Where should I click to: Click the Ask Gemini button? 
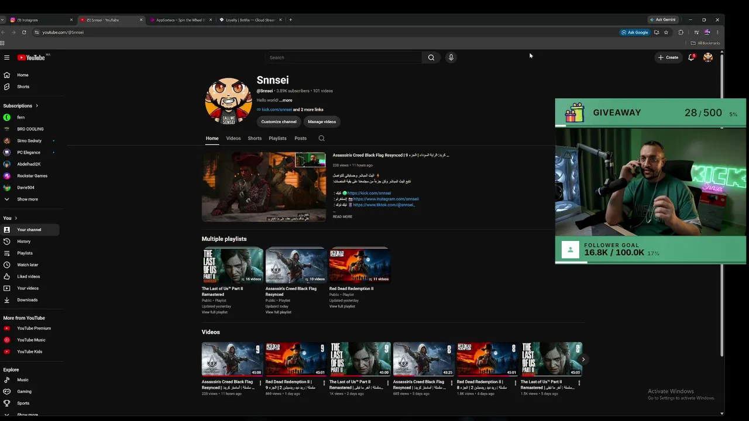tap(662, 20)
